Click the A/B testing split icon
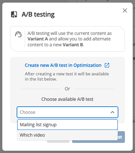 click(14, 14)
